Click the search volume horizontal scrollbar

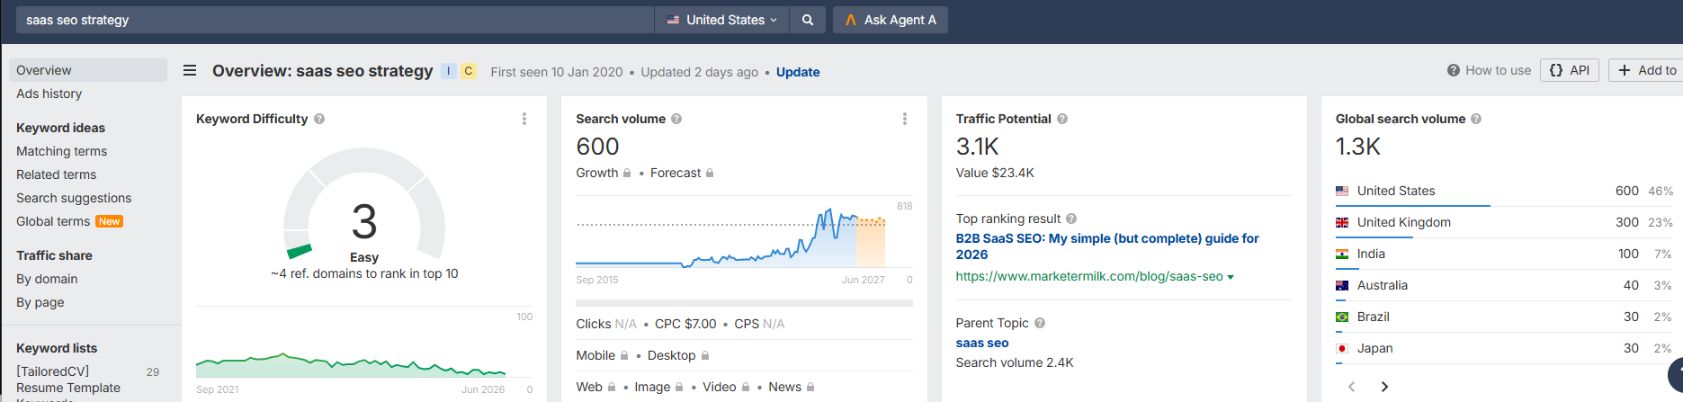click(744, 303)
